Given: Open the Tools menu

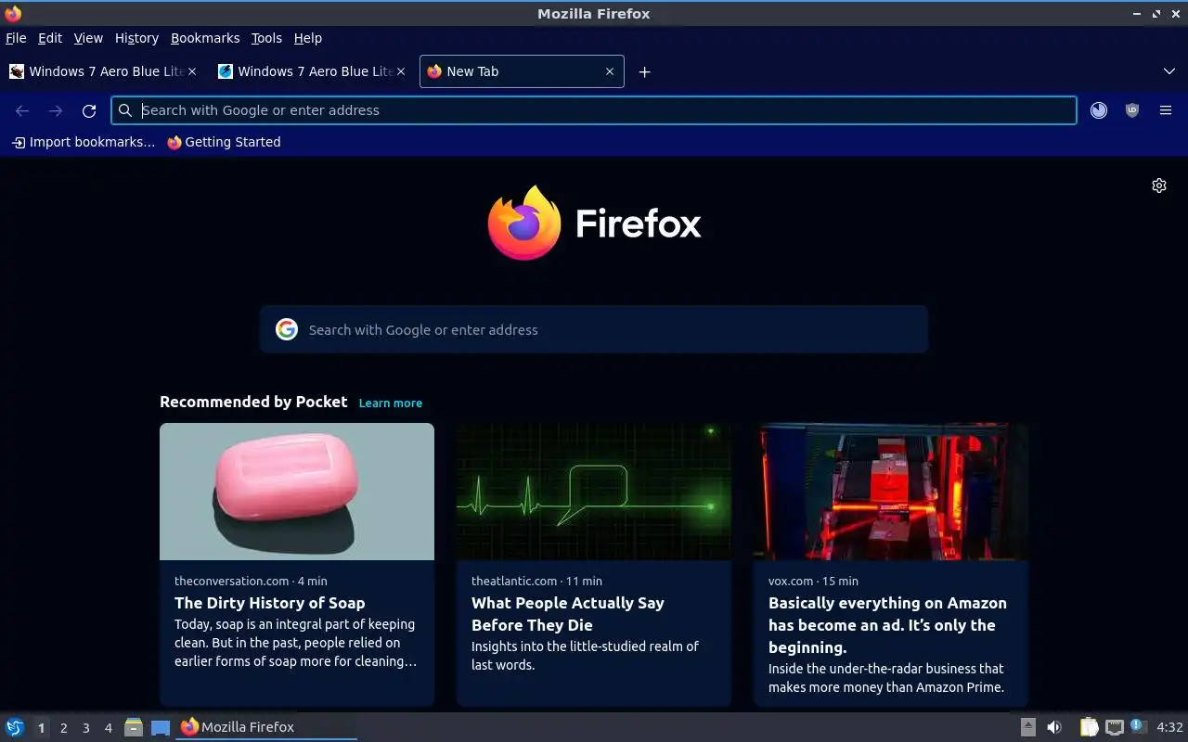Looking at the screenshot, I should (x=266, y=38).
